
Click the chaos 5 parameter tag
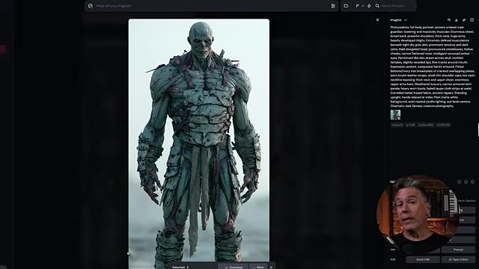pyautogui.click(x=397, y=125)
